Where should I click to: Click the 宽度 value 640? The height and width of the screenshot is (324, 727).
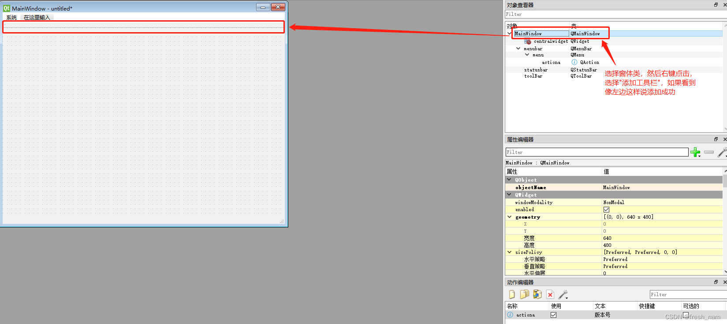coord(607,238)
